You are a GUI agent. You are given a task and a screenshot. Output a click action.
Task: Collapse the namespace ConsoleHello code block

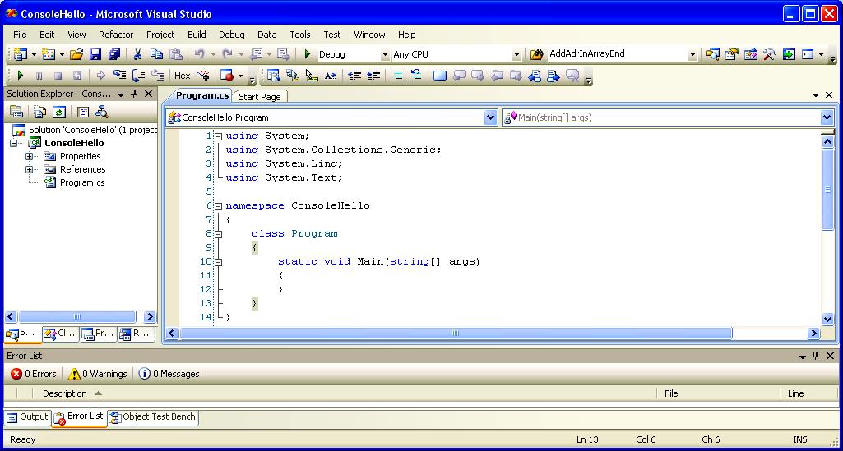point(218,206)
